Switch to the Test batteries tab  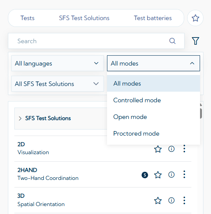pos(153,18)
